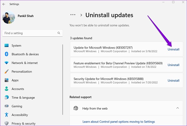The width and height of the screenshot is (187, 126).
Task: Click the search magnifier icon
Action: click(x=59, y=33)
